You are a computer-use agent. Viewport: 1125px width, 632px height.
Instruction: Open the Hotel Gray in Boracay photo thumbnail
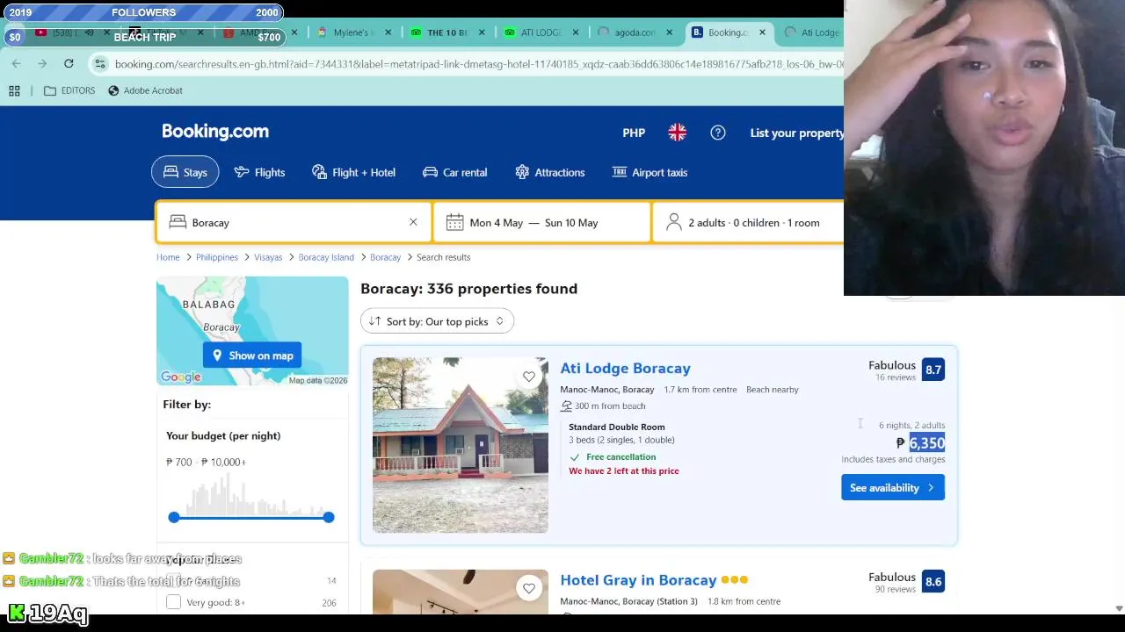tap(460, 592)
